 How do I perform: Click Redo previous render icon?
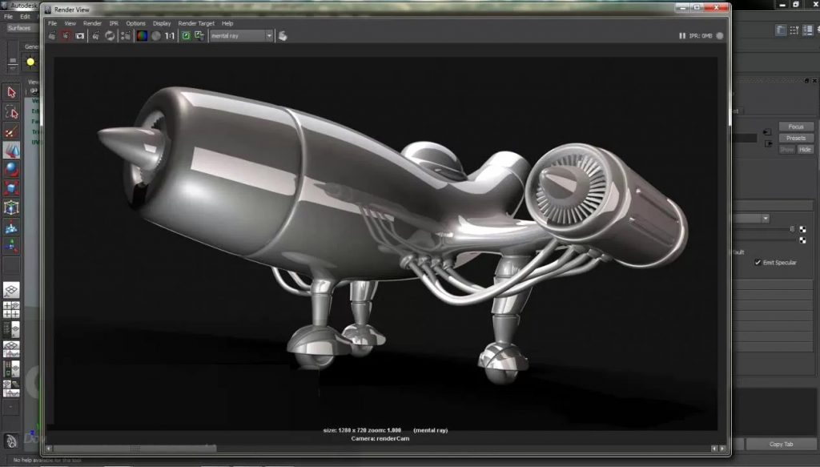click(52, 35)
